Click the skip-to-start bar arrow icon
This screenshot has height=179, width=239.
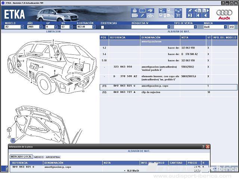(x=198, y=16)
